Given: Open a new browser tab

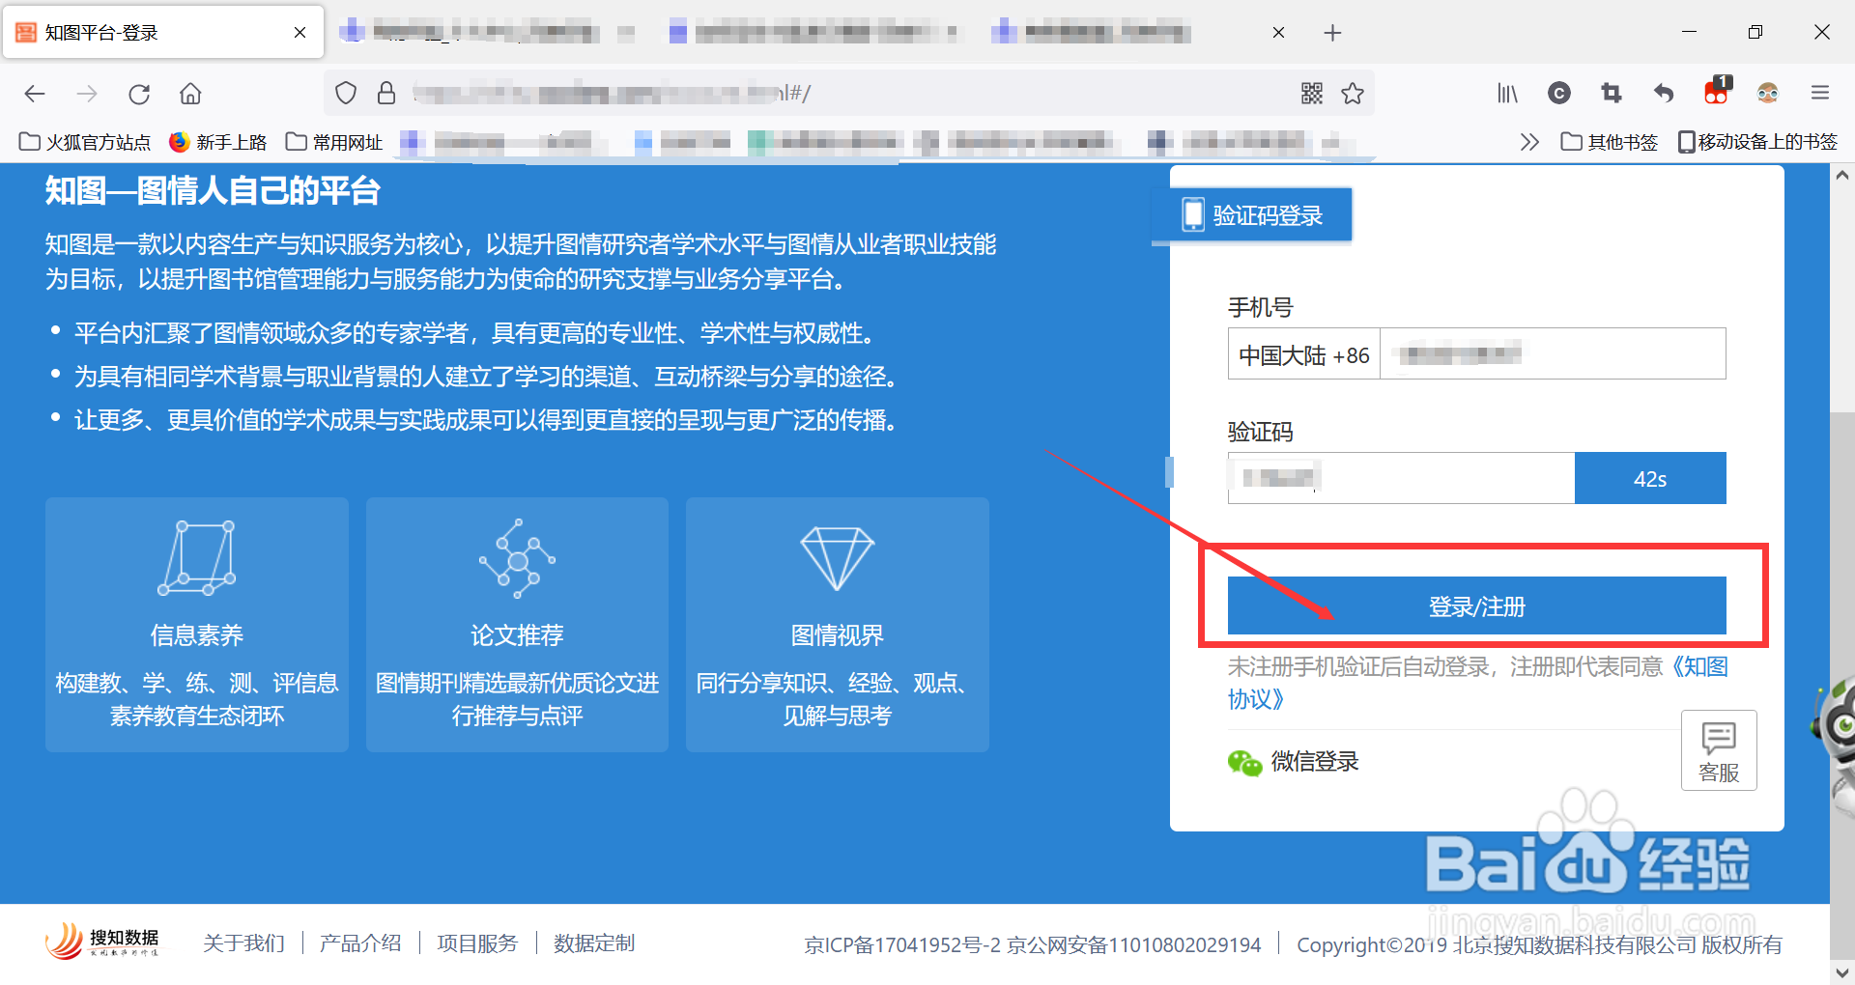Looking at the screenshot, I should pyautogui.click(x=1332, y=33).
